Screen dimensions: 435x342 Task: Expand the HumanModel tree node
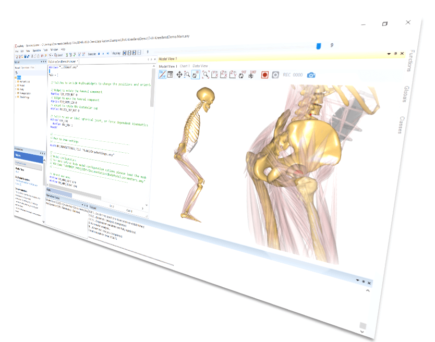[16, 81]
